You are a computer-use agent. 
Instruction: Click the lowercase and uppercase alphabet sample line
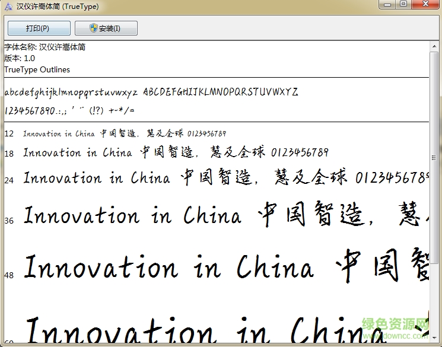(151, 92)
